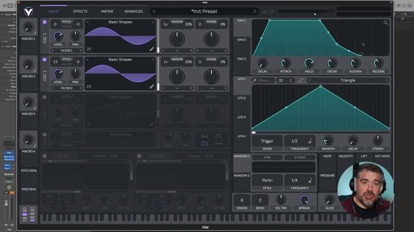The image size is (414, 232).
Task: Switch to the Voice tab
Action: (53, 12)
